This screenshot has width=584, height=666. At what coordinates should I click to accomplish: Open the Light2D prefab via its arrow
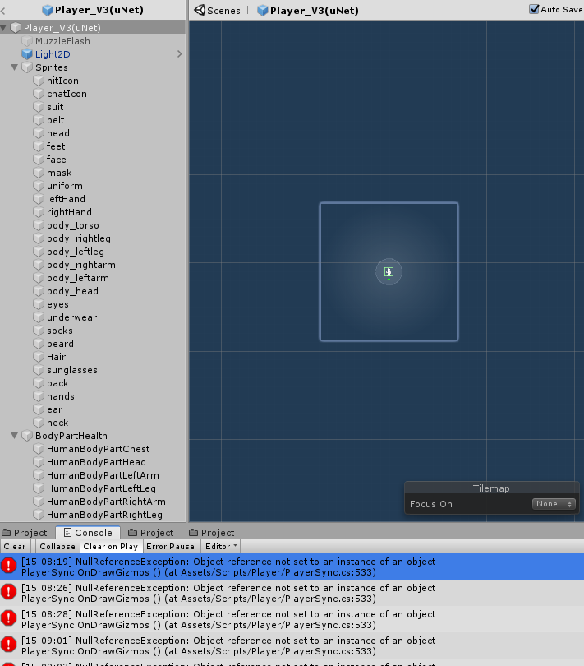[180, 54]
